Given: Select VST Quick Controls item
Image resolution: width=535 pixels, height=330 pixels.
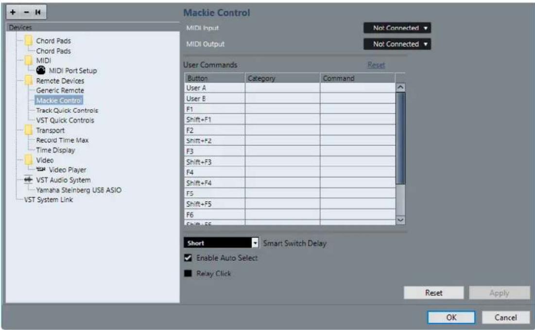Looking at the screenshot, I should (x=65, y=120).
